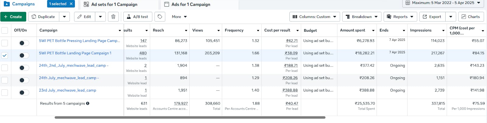Click the horizontal table scrollbar

(190, 117)
